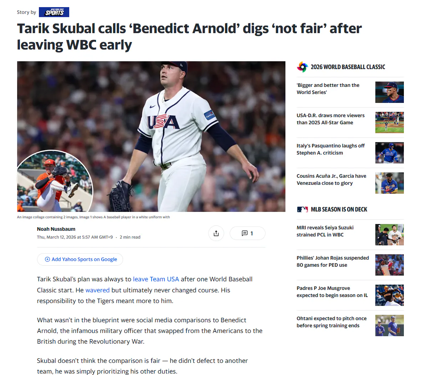Open the Johan Rojas suspended thumbnail
The height and width of the screenshot is (375, 421).
389,265
